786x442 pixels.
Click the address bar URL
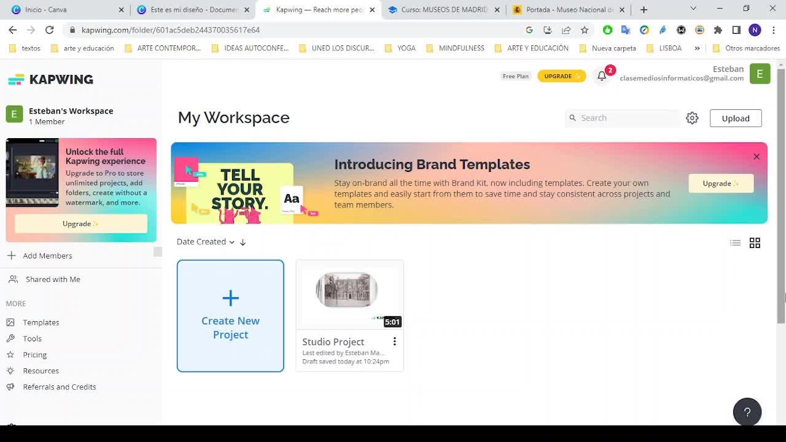coord(171,29)
